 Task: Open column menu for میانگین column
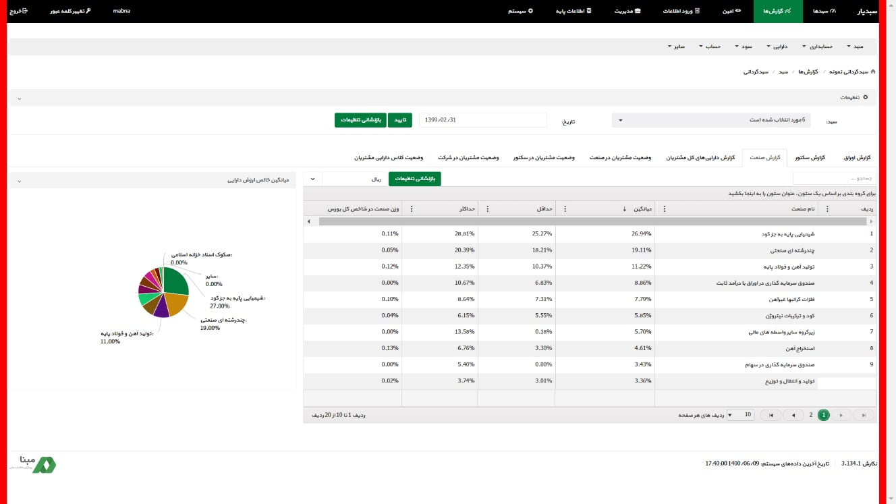click(565, 209)
